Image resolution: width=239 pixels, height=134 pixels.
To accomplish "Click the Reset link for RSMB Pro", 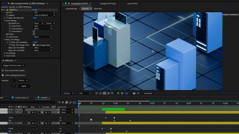I will (x=35, y=10).
